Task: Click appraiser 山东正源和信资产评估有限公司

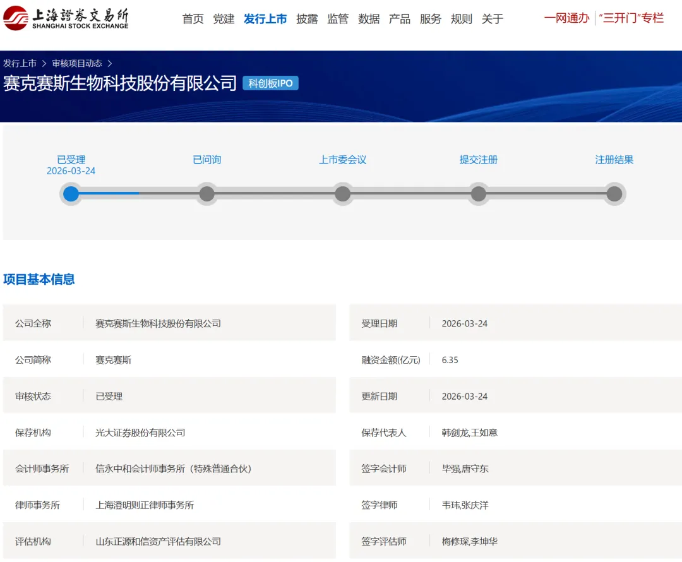Action: pyautogui.click(x=158, y=542)
